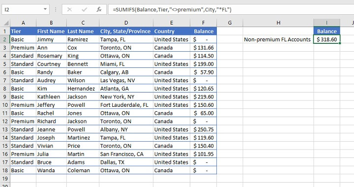Click inside the Name Box showing I2
The width and height of the screenshot is (354, 187).
(22, 10)
